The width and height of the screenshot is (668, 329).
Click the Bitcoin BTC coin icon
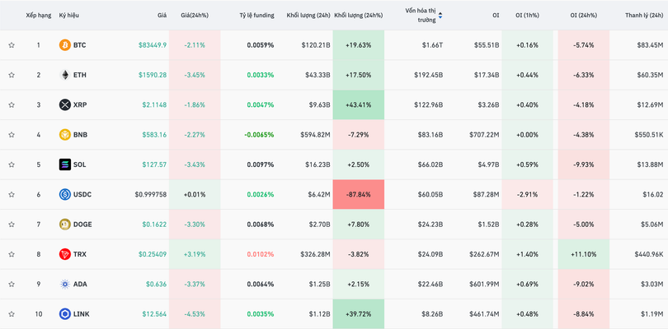pyautogui.click(x=64, y=45)
